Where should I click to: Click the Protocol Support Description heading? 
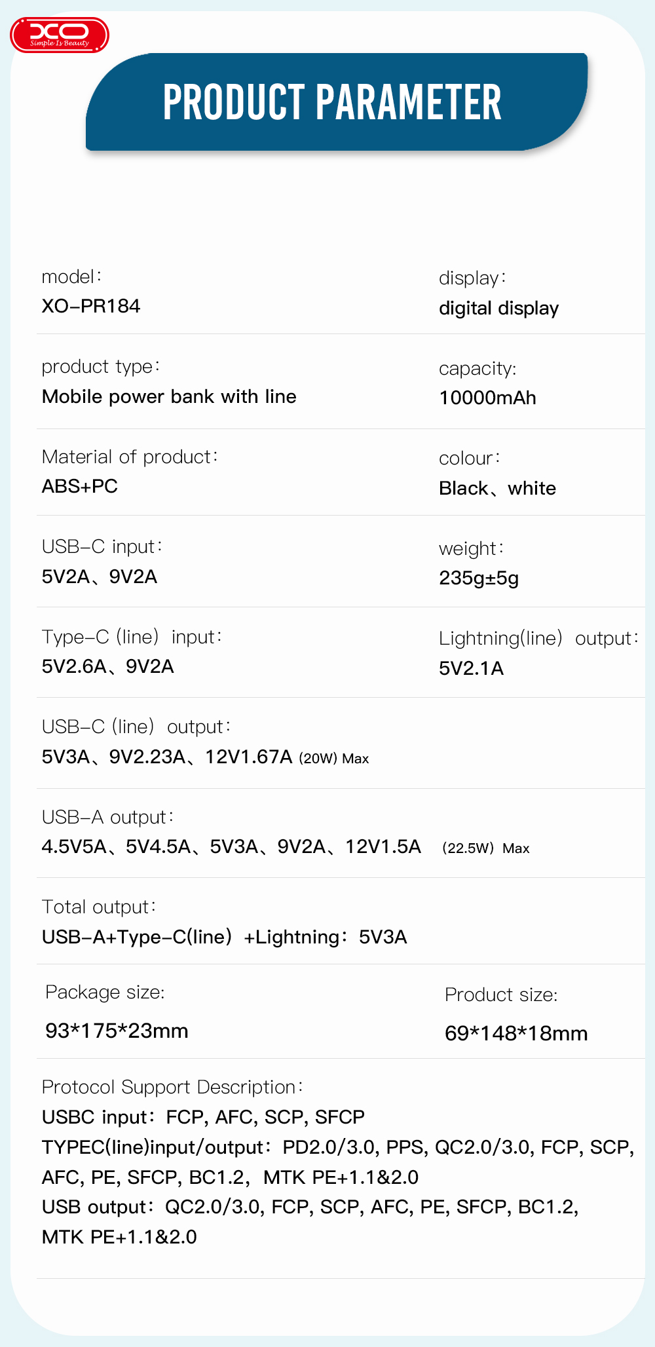click(172, 1088)
